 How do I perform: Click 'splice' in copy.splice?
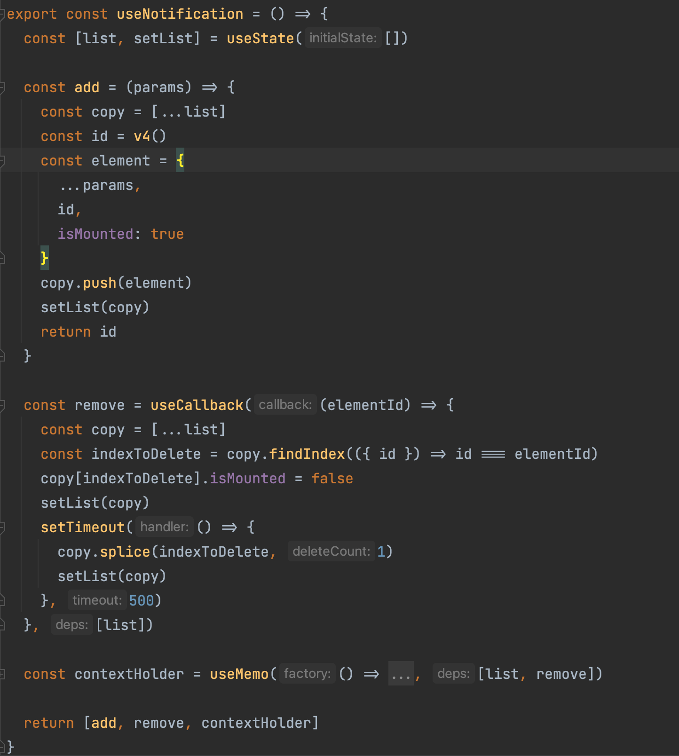point(125,552)
